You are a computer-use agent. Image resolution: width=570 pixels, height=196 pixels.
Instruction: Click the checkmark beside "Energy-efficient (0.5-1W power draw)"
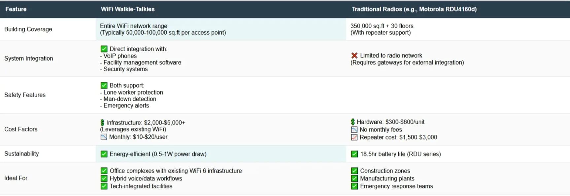coord(104,154)
